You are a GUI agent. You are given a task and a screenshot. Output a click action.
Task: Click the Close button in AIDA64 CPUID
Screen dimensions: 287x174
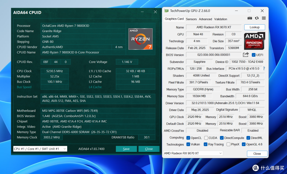[x=149, y=149]
